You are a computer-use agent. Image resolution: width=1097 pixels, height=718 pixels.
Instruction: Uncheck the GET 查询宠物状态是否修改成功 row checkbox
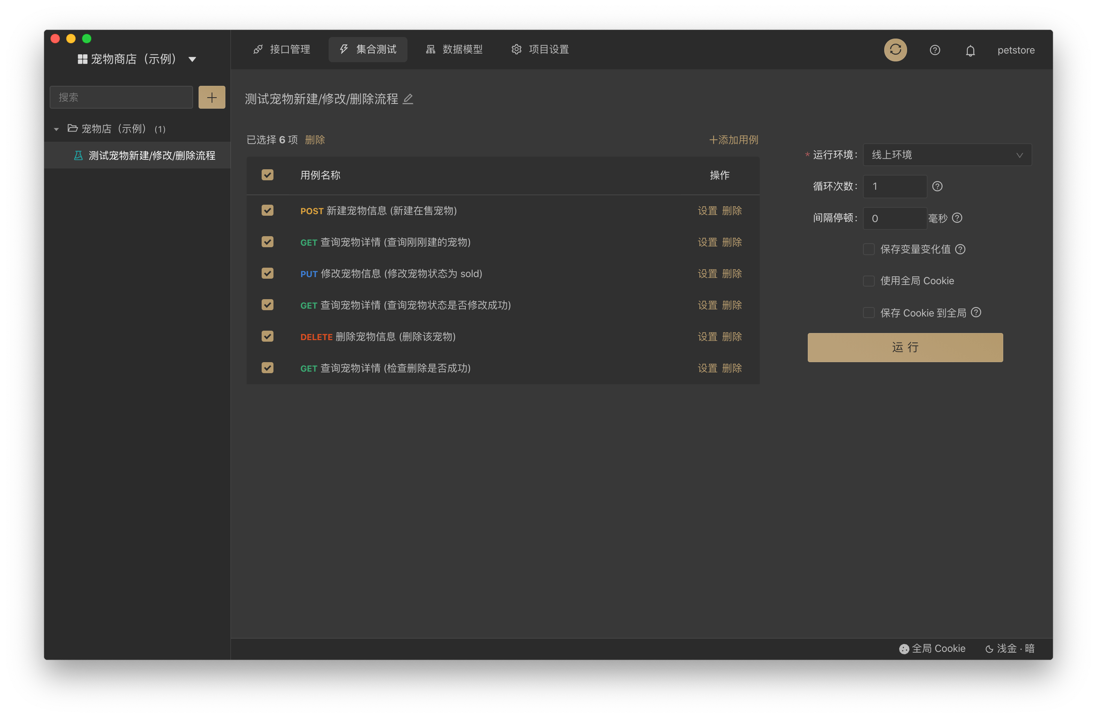tap(267, 305)
